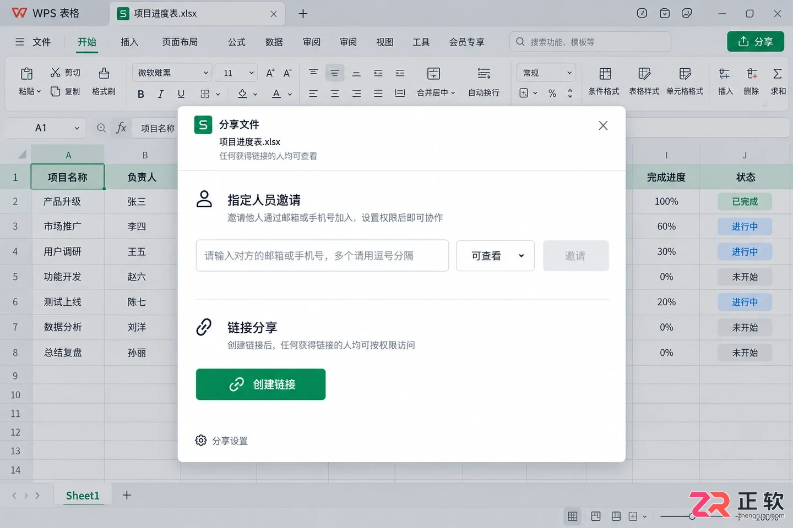The height and width of the screenshot is (528, 793).
Task: Expand the 常规 number format dropdown
Action: (546, 73)
